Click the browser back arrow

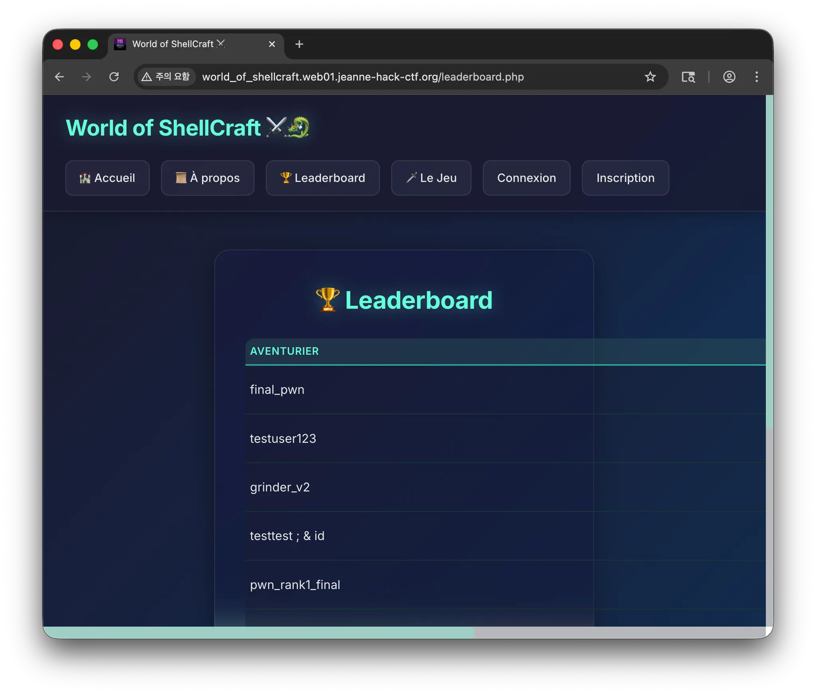coord(59,77)
